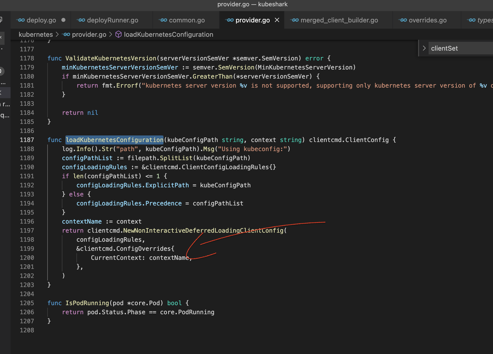This screenshot has width=493, height=354.
Task: Click the Go icon on the merged_client_builder.go tab
Action: (x=294, y=20)
